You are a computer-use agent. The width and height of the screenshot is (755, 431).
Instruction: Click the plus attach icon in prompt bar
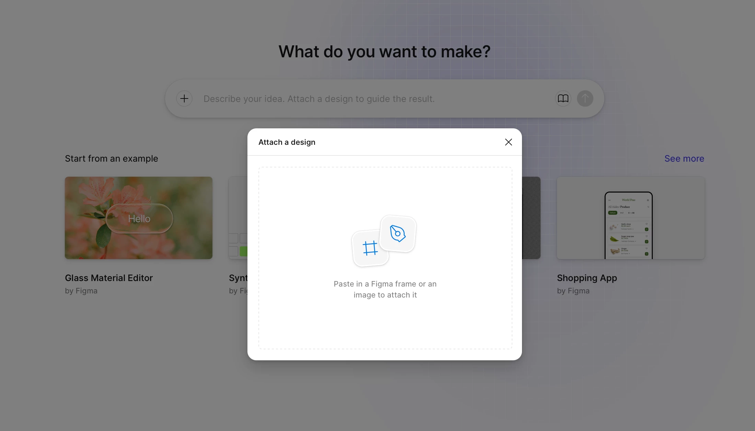[184, 99]
